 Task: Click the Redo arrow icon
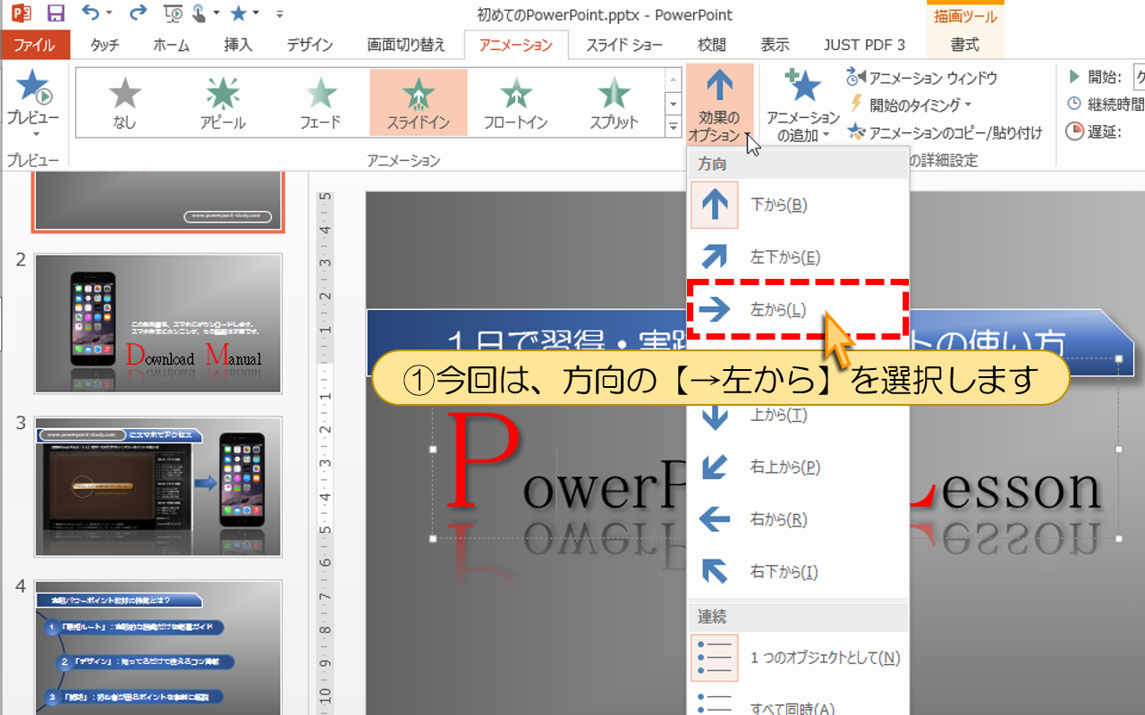[138, 13]
